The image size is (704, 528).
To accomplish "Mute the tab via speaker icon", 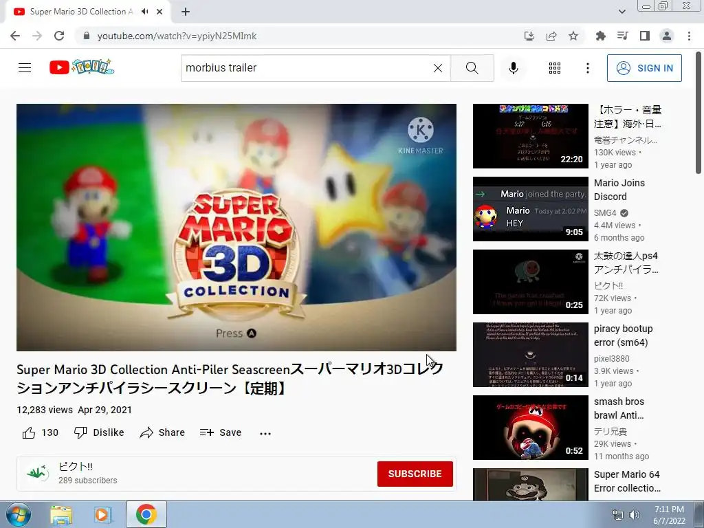I will pos(144,12).
